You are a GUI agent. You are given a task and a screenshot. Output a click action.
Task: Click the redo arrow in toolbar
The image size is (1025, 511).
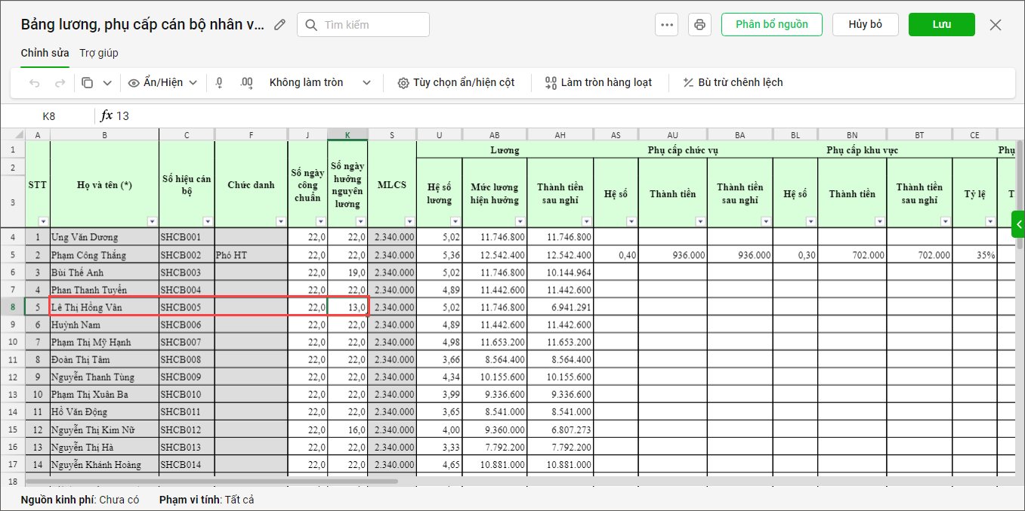tap(60, 83)
